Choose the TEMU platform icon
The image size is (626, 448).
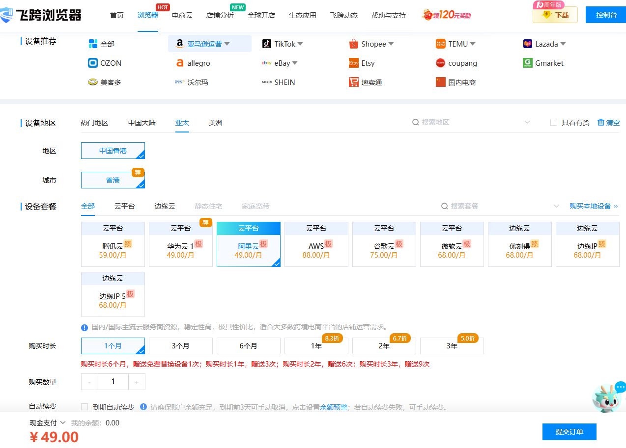(x=440, y=44)
